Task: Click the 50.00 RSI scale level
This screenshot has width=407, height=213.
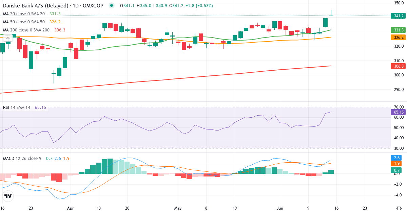Action: (x=399, y=127)
